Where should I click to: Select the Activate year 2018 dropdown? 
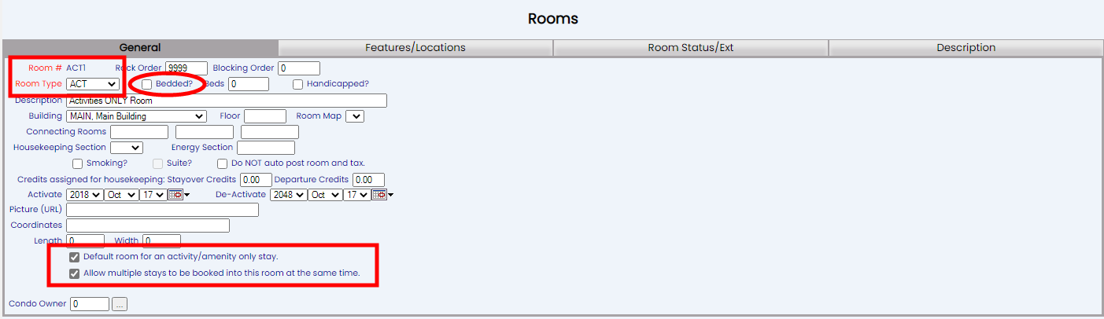(x=85, y=195)
